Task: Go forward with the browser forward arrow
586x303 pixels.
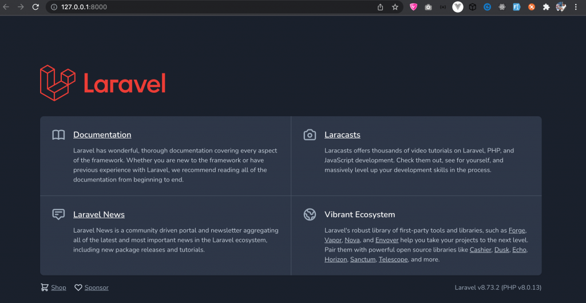Action: click(x=21, y=7)
